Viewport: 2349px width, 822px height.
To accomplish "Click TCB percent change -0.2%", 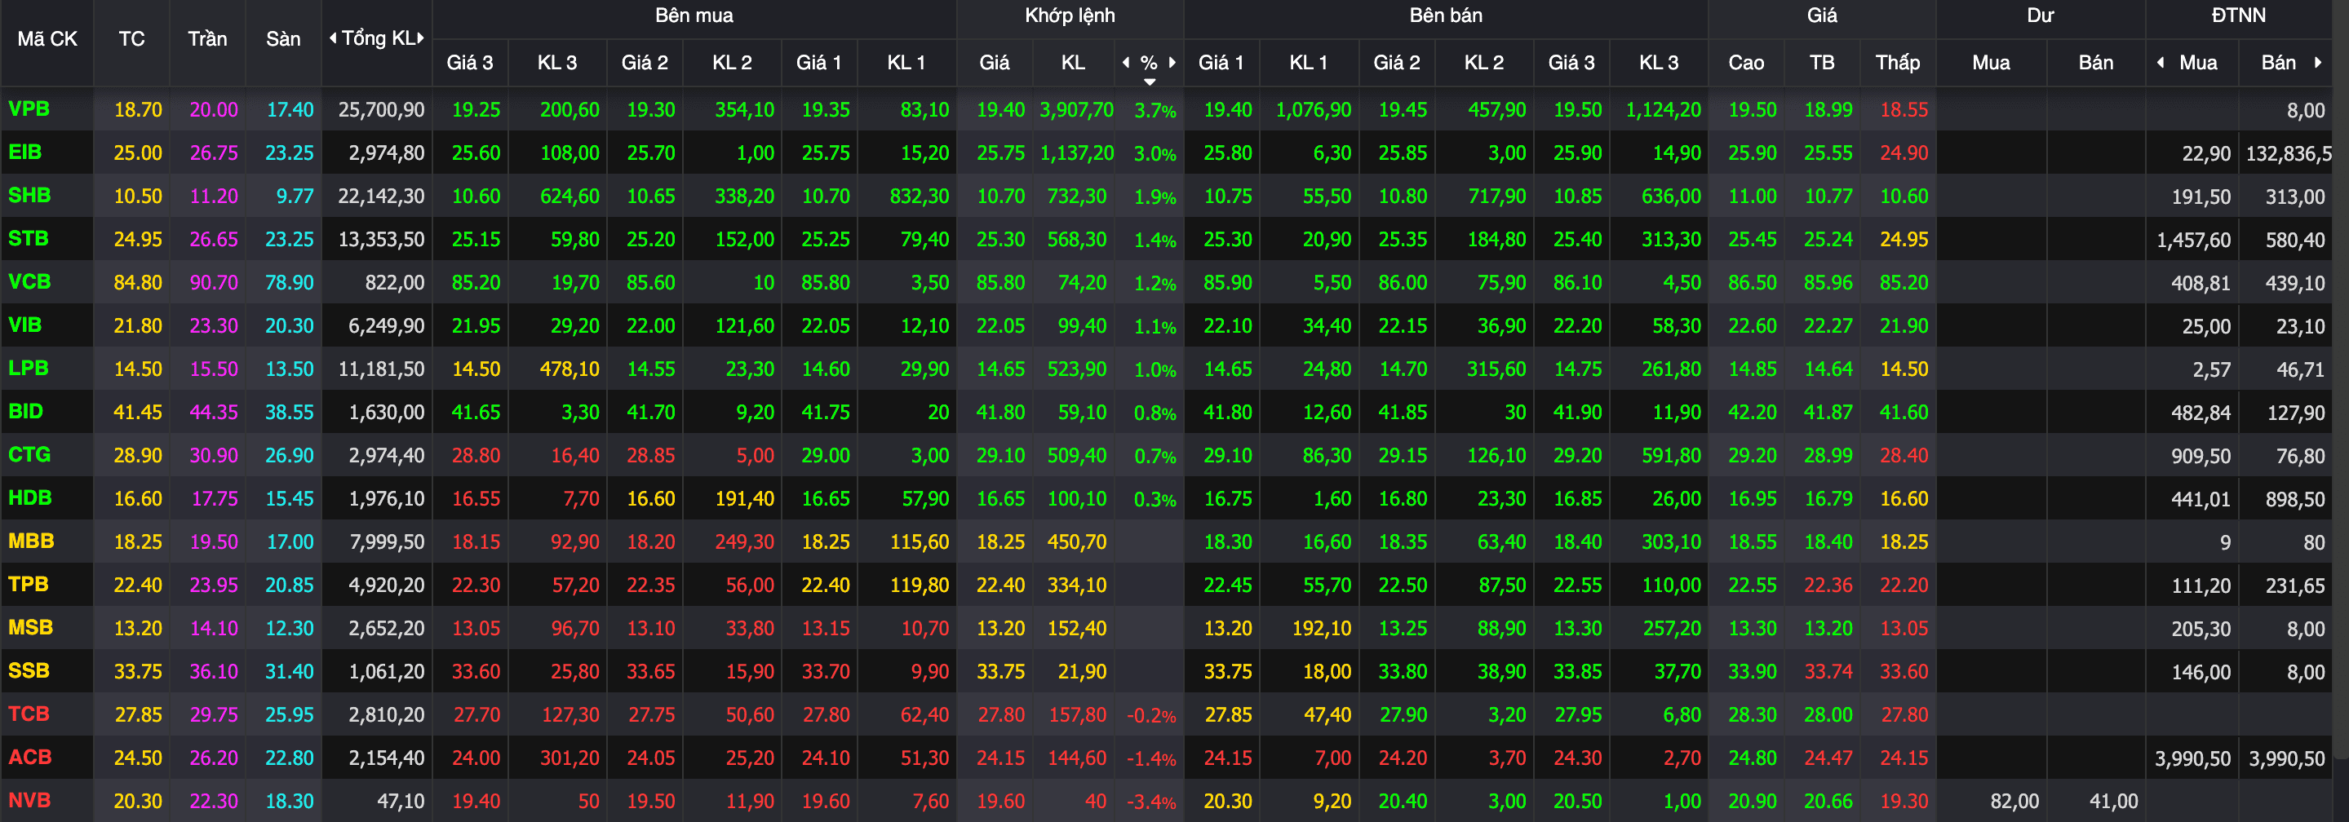I will 1150,715.
